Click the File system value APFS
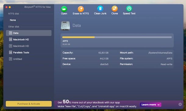The image size is (186, 111). (x=170, y=58)
